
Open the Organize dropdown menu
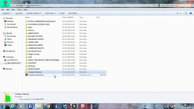(7, 13)
